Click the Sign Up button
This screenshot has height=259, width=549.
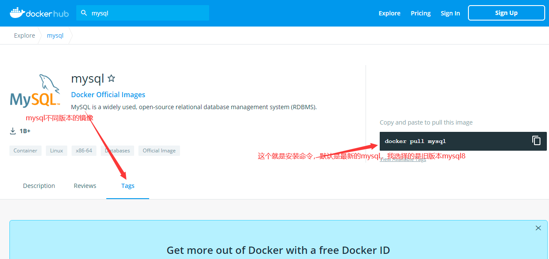(x=506, y=13)
